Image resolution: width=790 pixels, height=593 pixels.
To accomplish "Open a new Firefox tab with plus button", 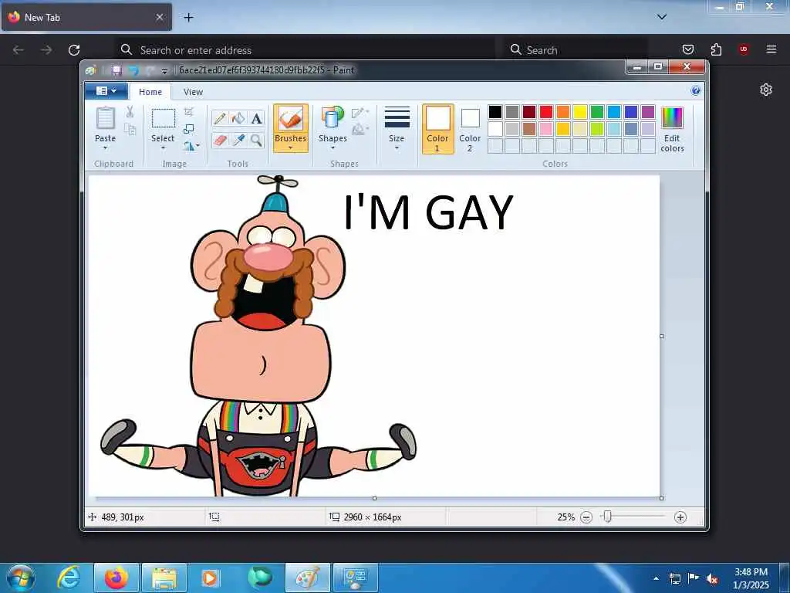I will click(x=188, y=17).
